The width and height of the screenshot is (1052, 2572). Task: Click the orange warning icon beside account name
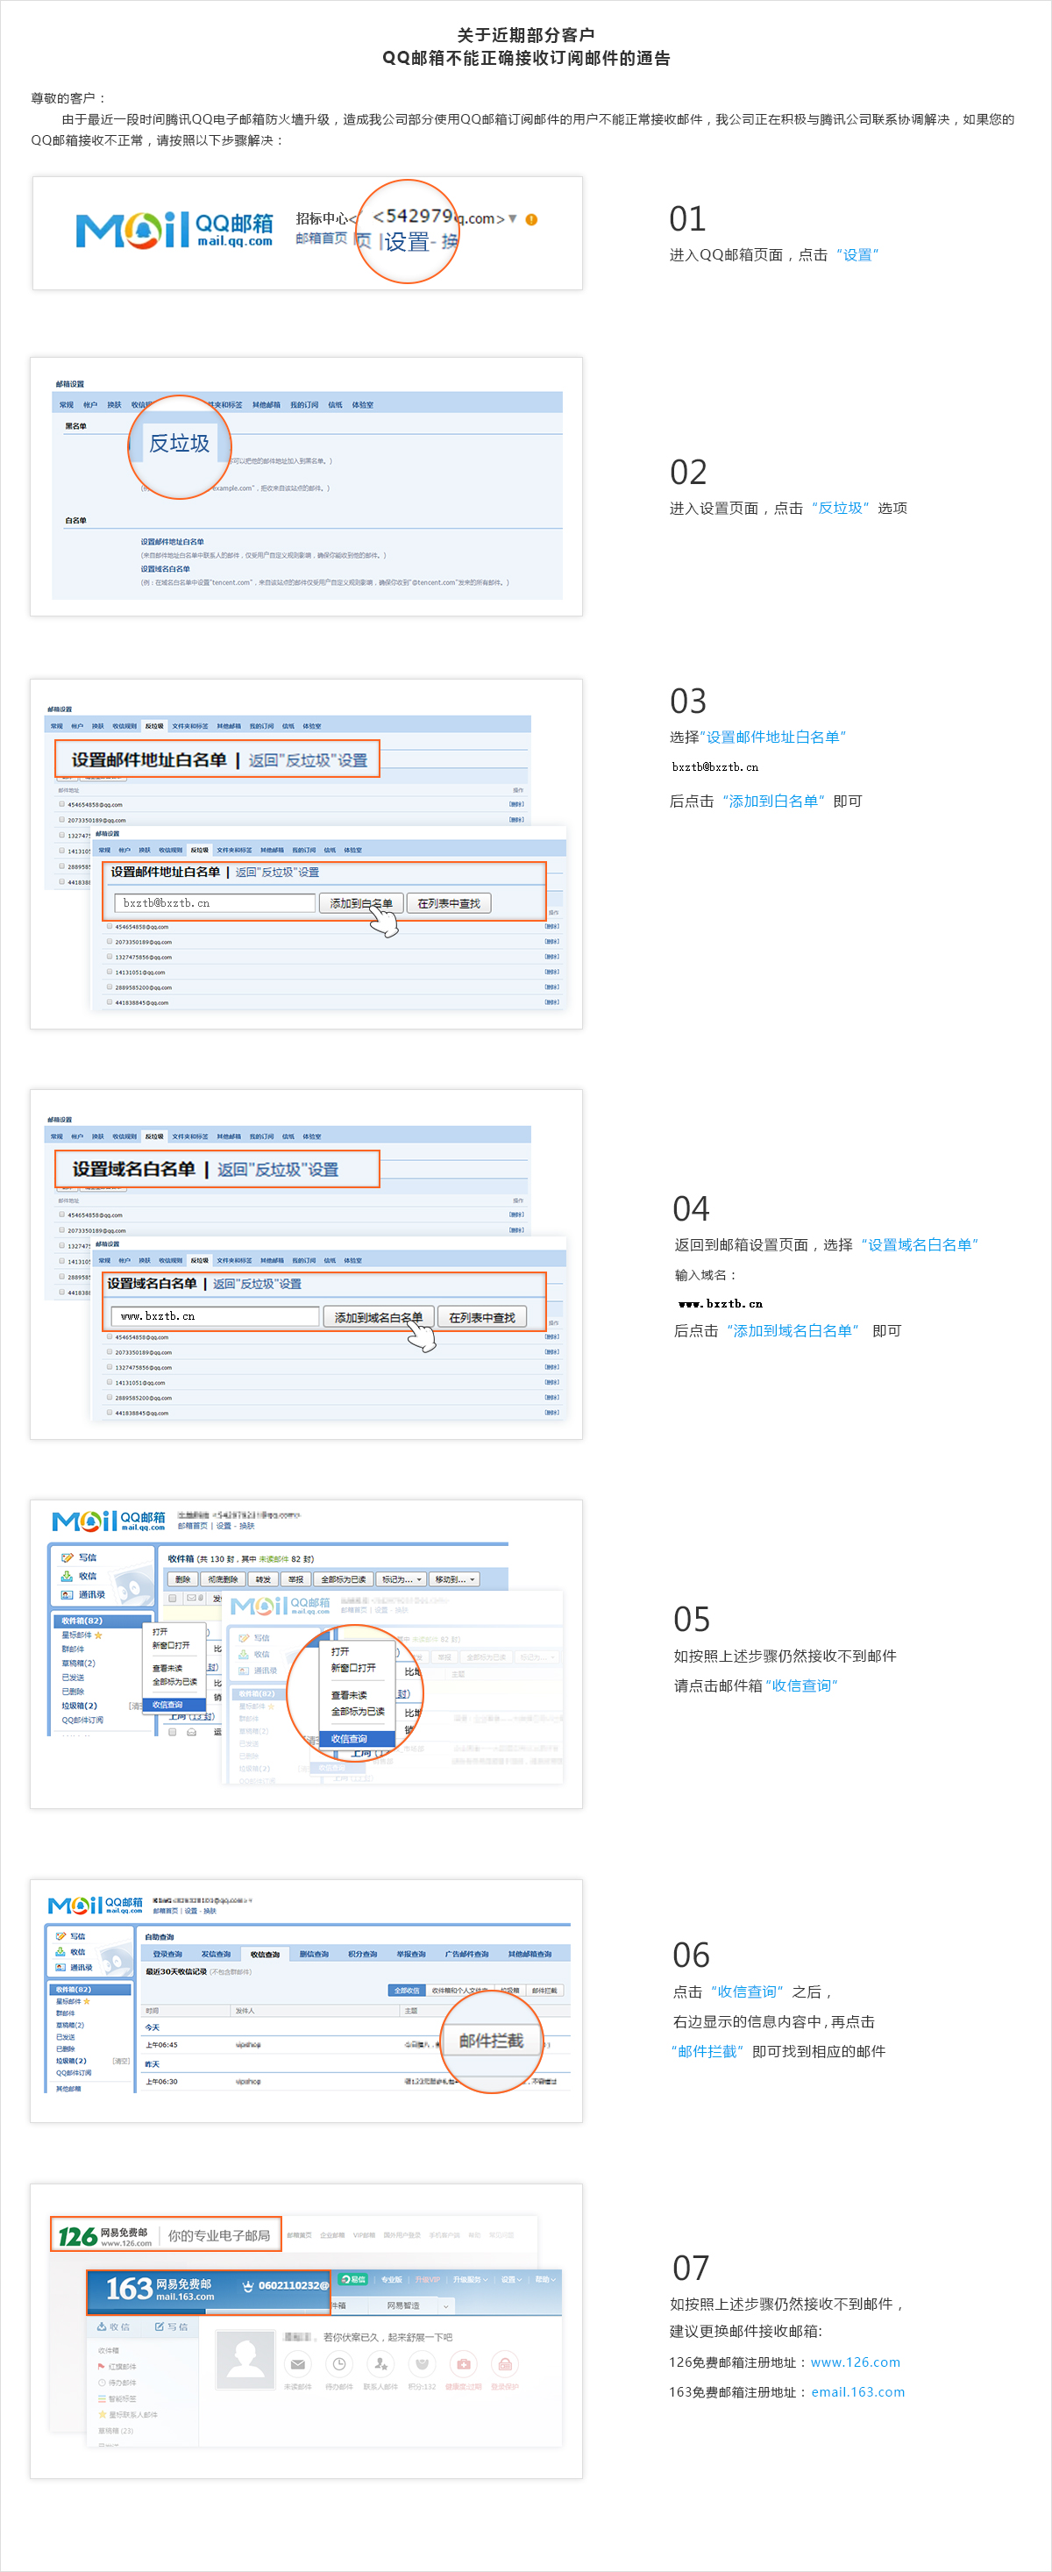coord(531,219)
